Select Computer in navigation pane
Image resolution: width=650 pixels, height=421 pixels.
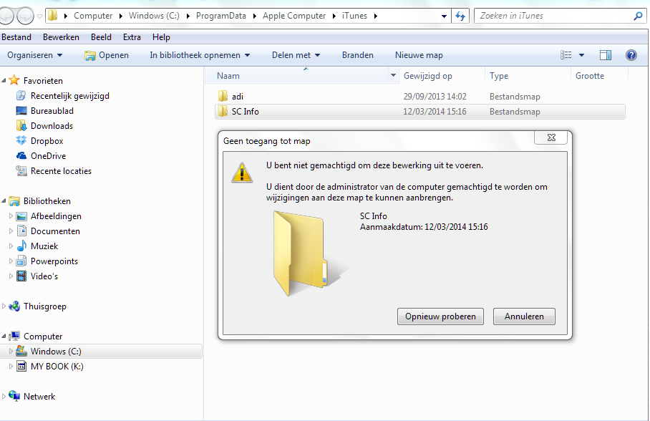tap(43, 336)
